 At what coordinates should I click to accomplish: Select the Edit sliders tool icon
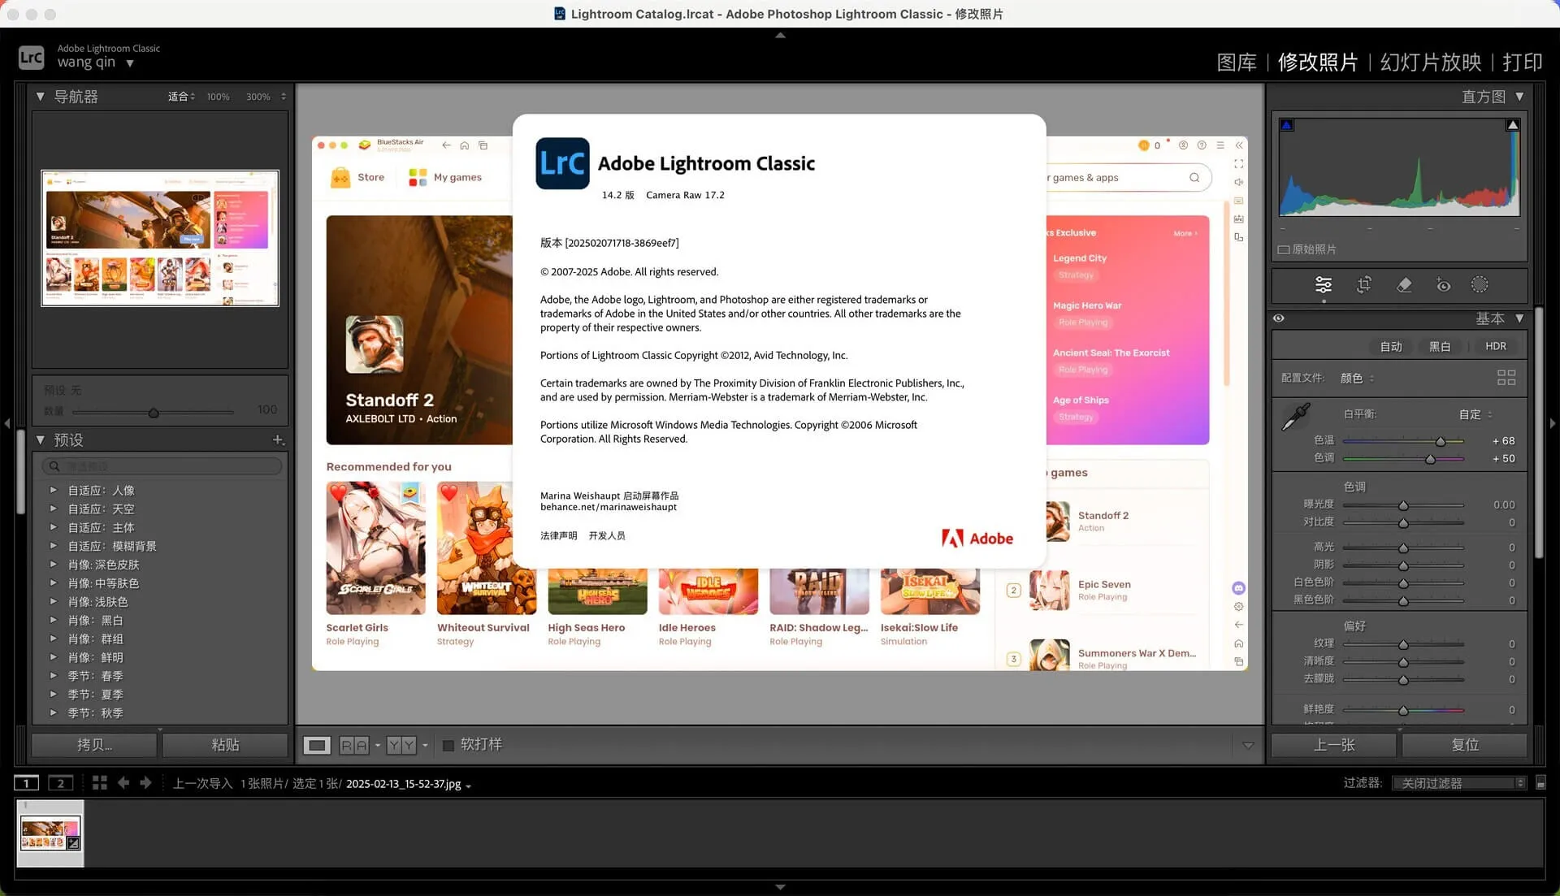1323,285
